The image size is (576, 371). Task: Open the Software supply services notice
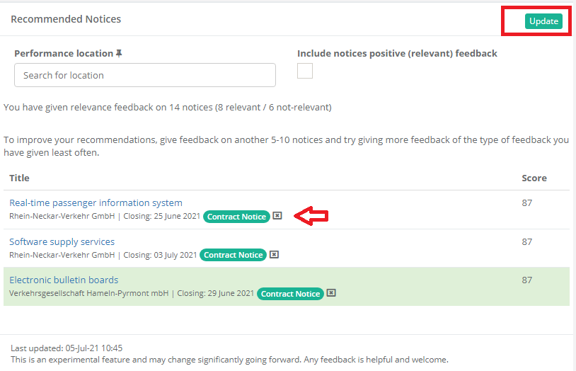(x=62, y=242)
